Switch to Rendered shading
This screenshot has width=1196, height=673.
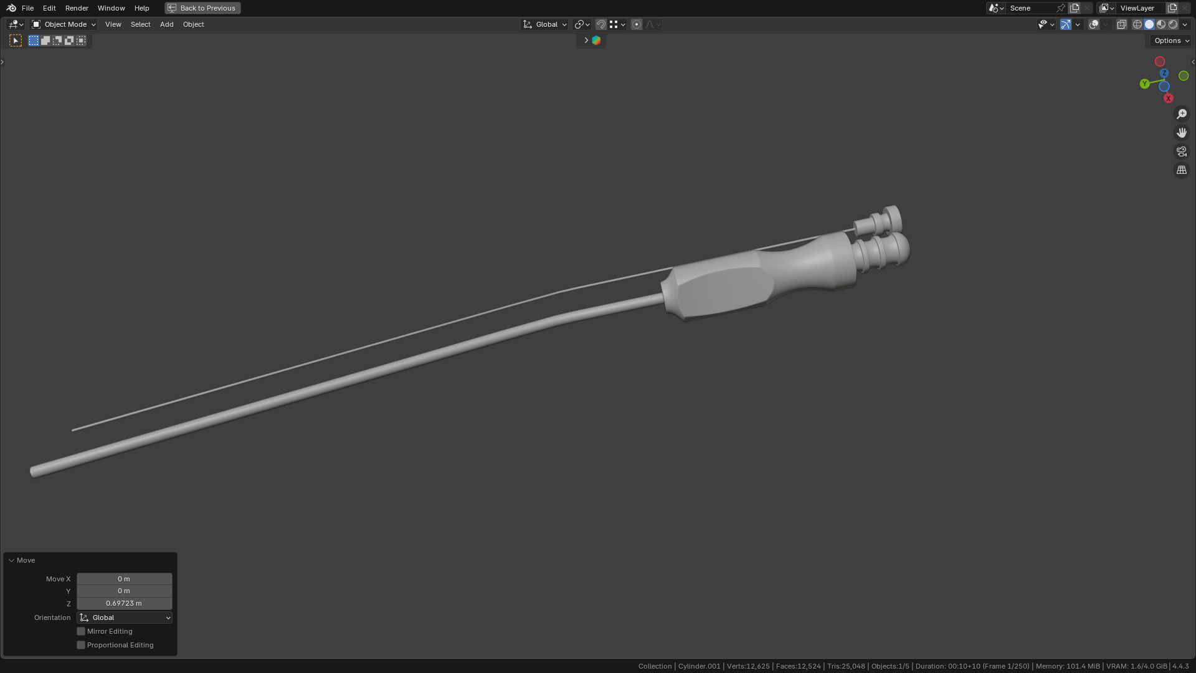(1173, 24)
